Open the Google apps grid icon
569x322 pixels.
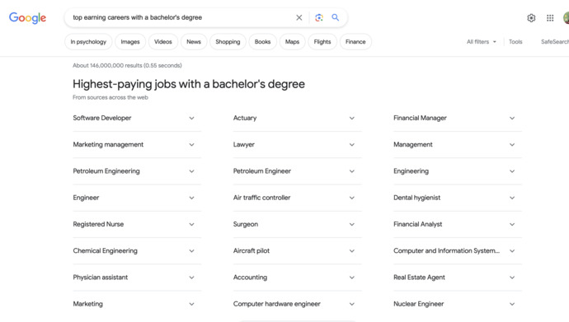(x=550, y=18)
